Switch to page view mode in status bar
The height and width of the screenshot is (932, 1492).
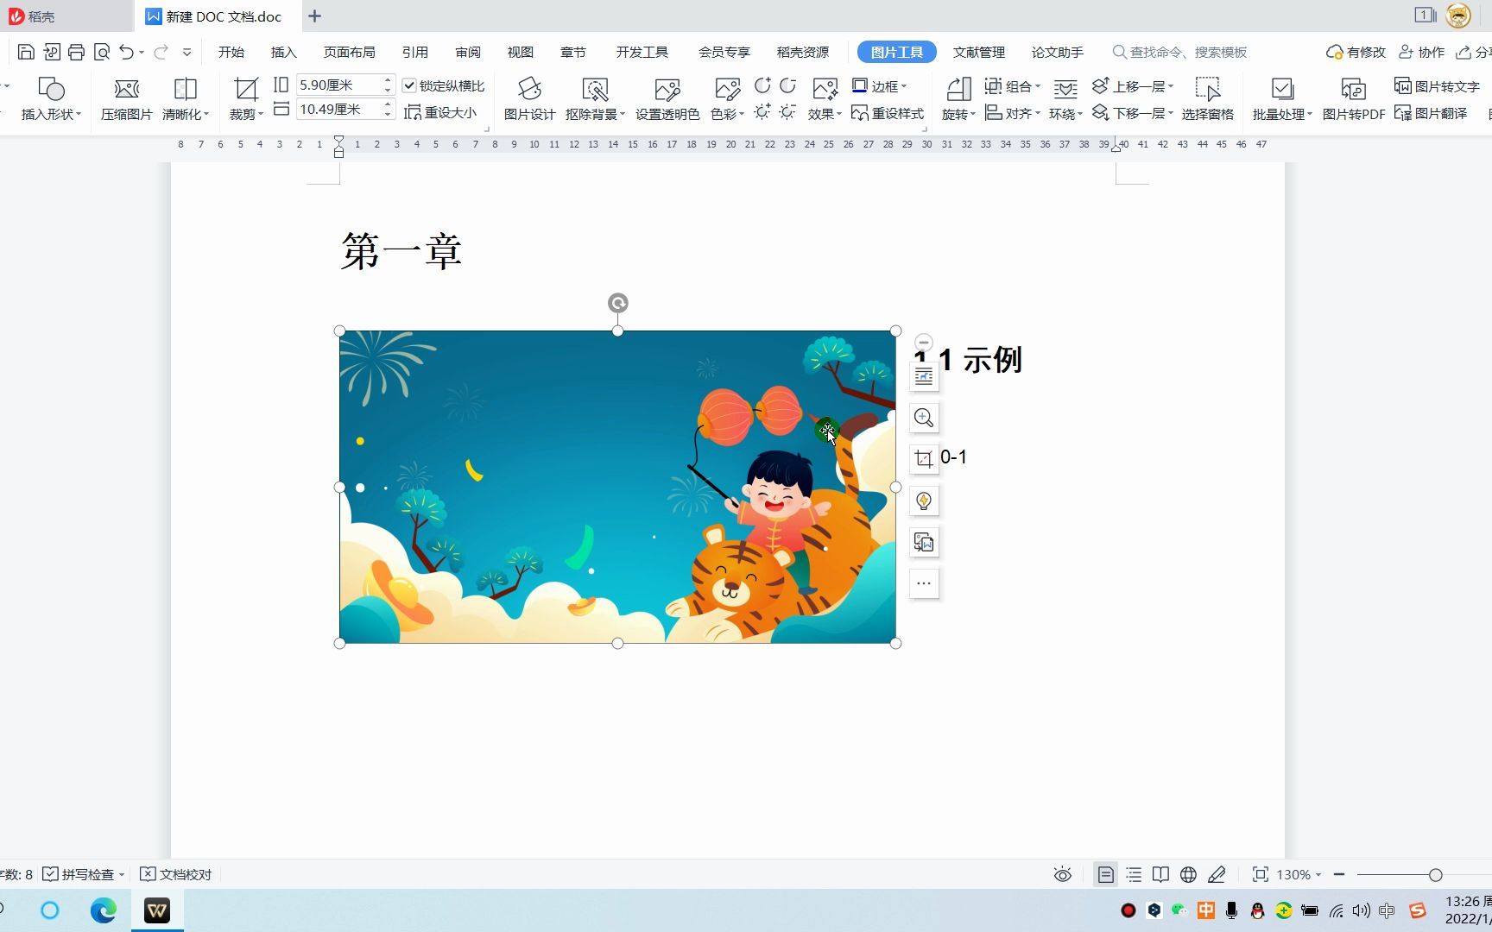pos(1105,875)
